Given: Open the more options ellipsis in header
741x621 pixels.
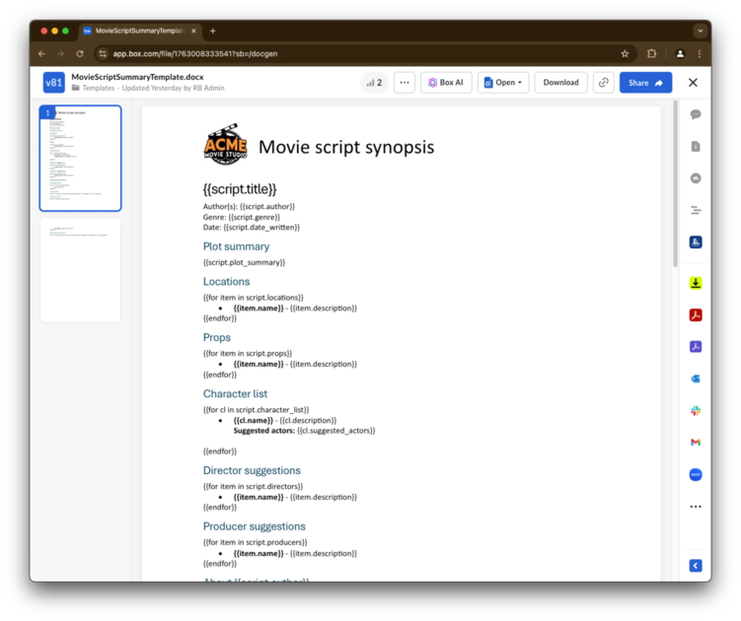Looking at the screenshot, I should coord(405,83).
